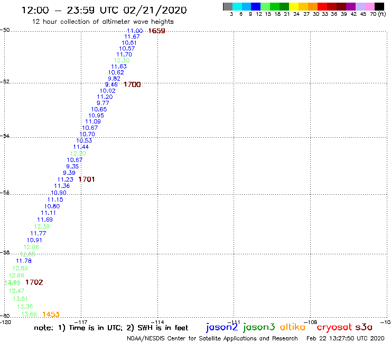Select the wave height value 10.51
The image size is (391, 343).
coord(129,43)
